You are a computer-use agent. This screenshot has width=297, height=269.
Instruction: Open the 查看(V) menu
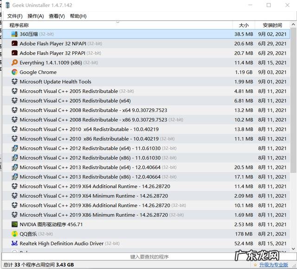[x=57, y=16]
